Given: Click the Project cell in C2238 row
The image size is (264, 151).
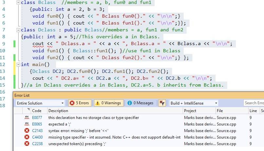Looking at the screenshot, I should coord(200,144).
